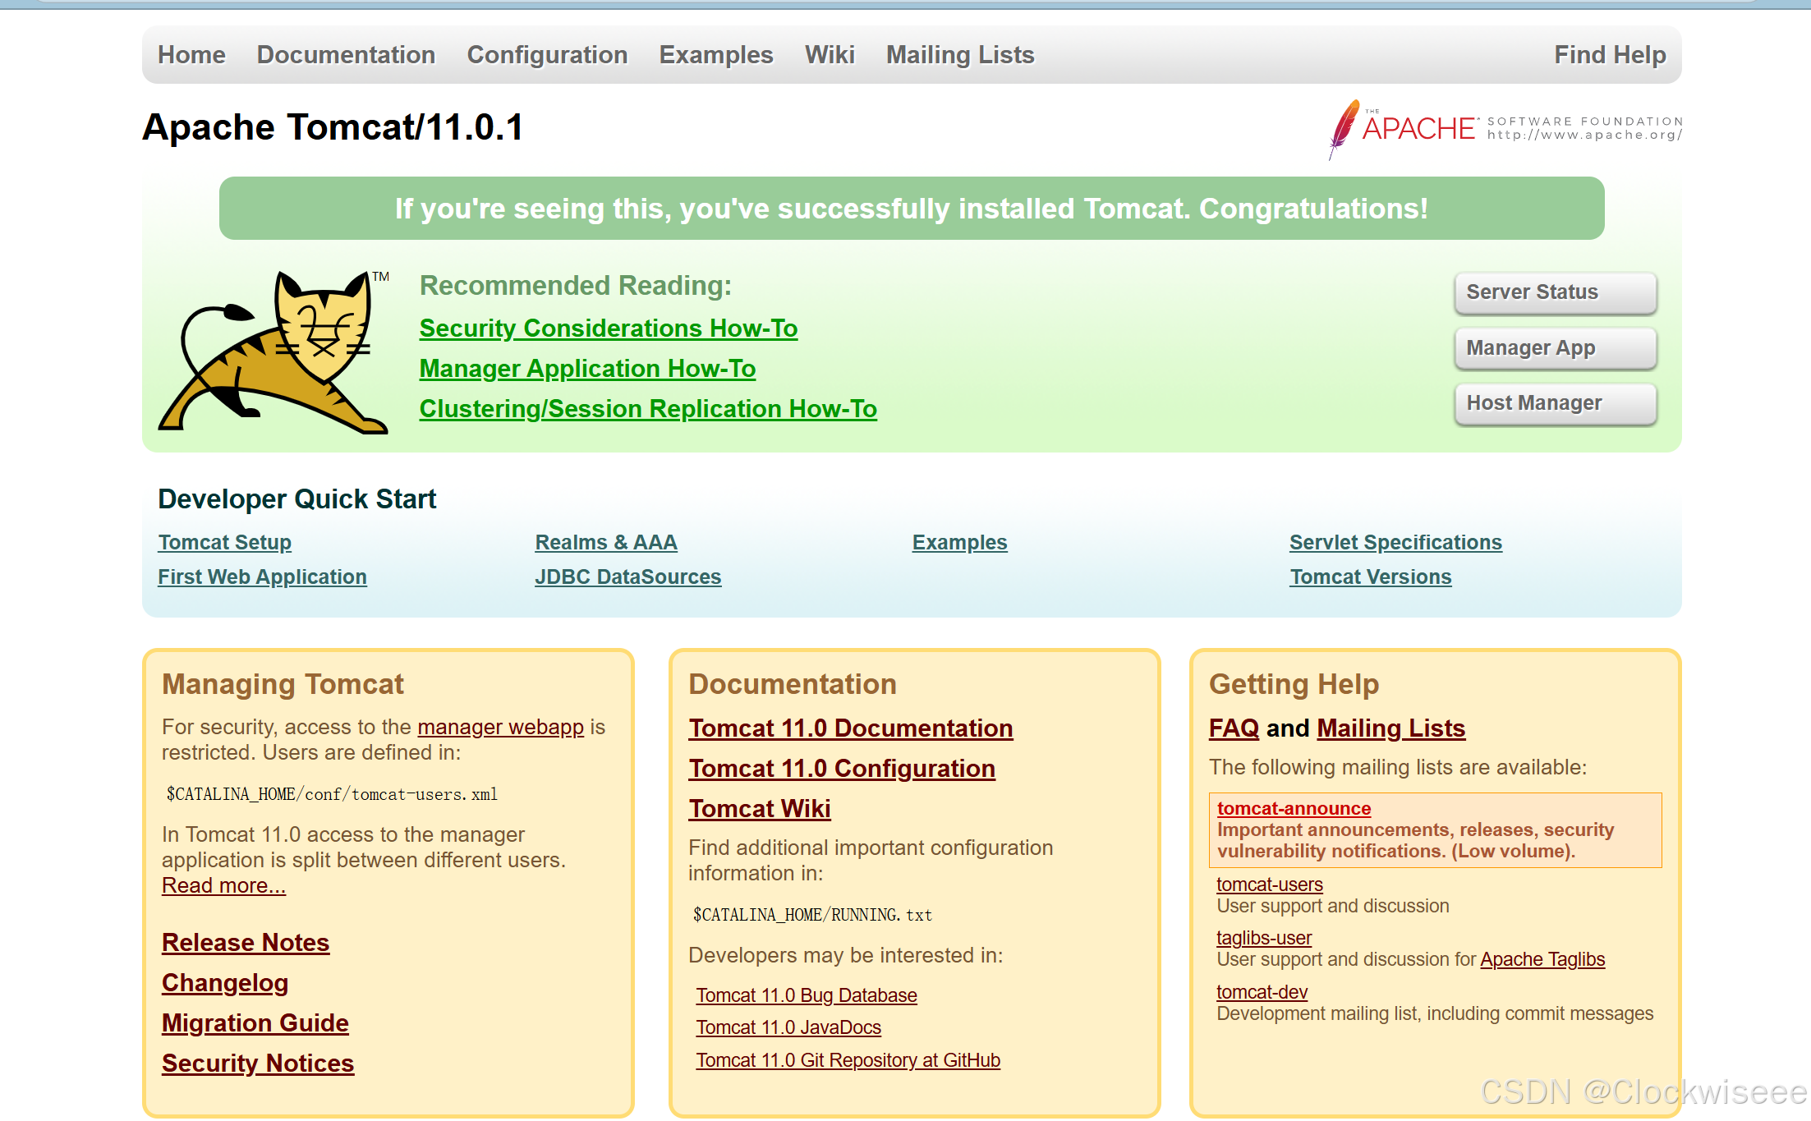This screenshot has width=1811, height=1121.
Task: Open the taglibs-user mailing list link
Action: (1263, 937)
